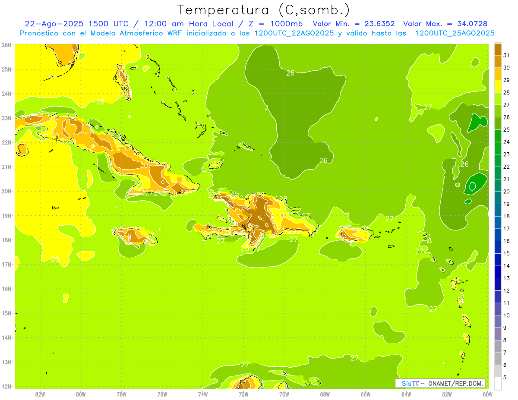518x400 pixels.
Task: Click the '22N' latitude axis label
Action: point(6,142)
